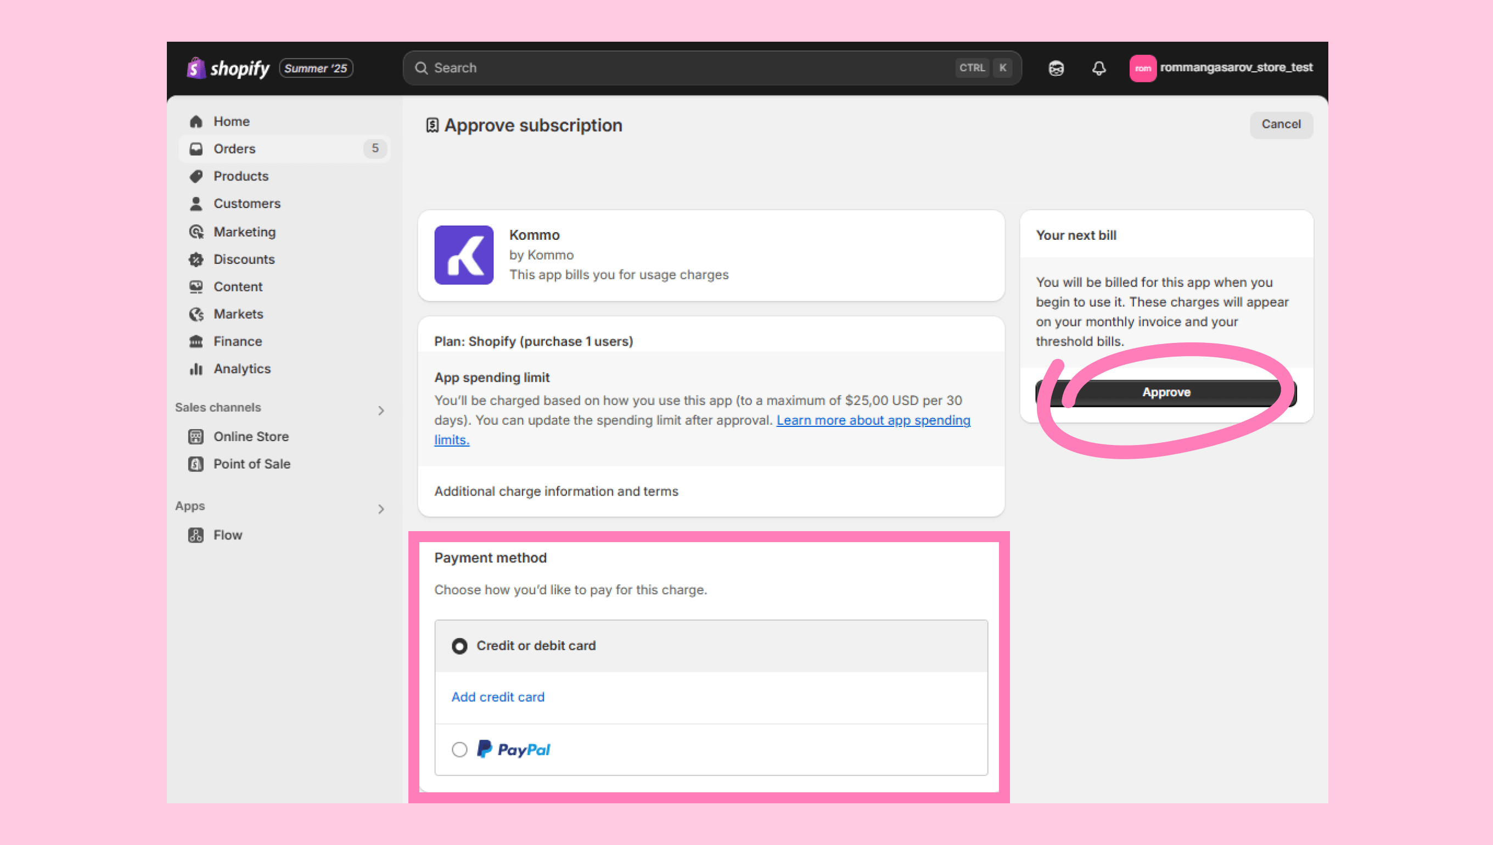
Task: Click the CTRL shortcut key hint
Action: click(x=972, y=68)
